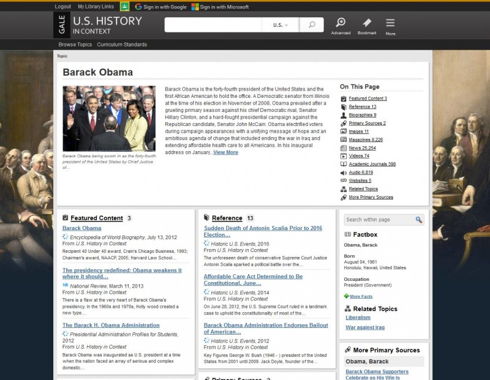The height and width of the screenshot is (380, 490).
Task: Open Sudden Death of Antonin Scalia article
Action: click(x=263, y=231)
